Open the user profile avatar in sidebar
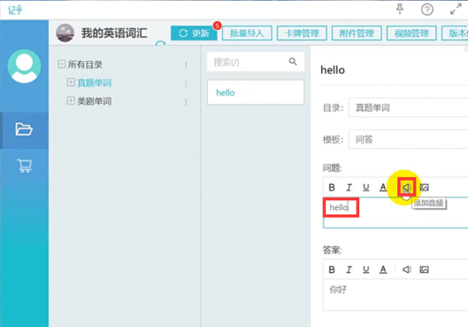469x327 pixels. click(x=24, y=66)
